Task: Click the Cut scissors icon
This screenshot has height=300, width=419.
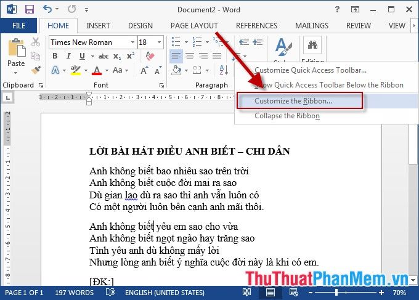Action: (36, 42)
